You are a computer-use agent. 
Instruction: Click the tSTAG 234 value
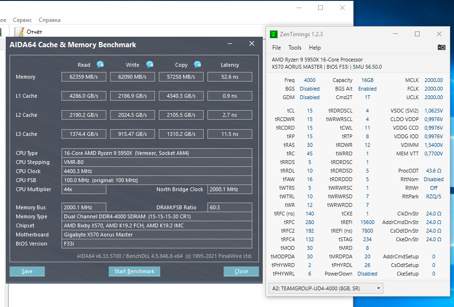[367, 239]
